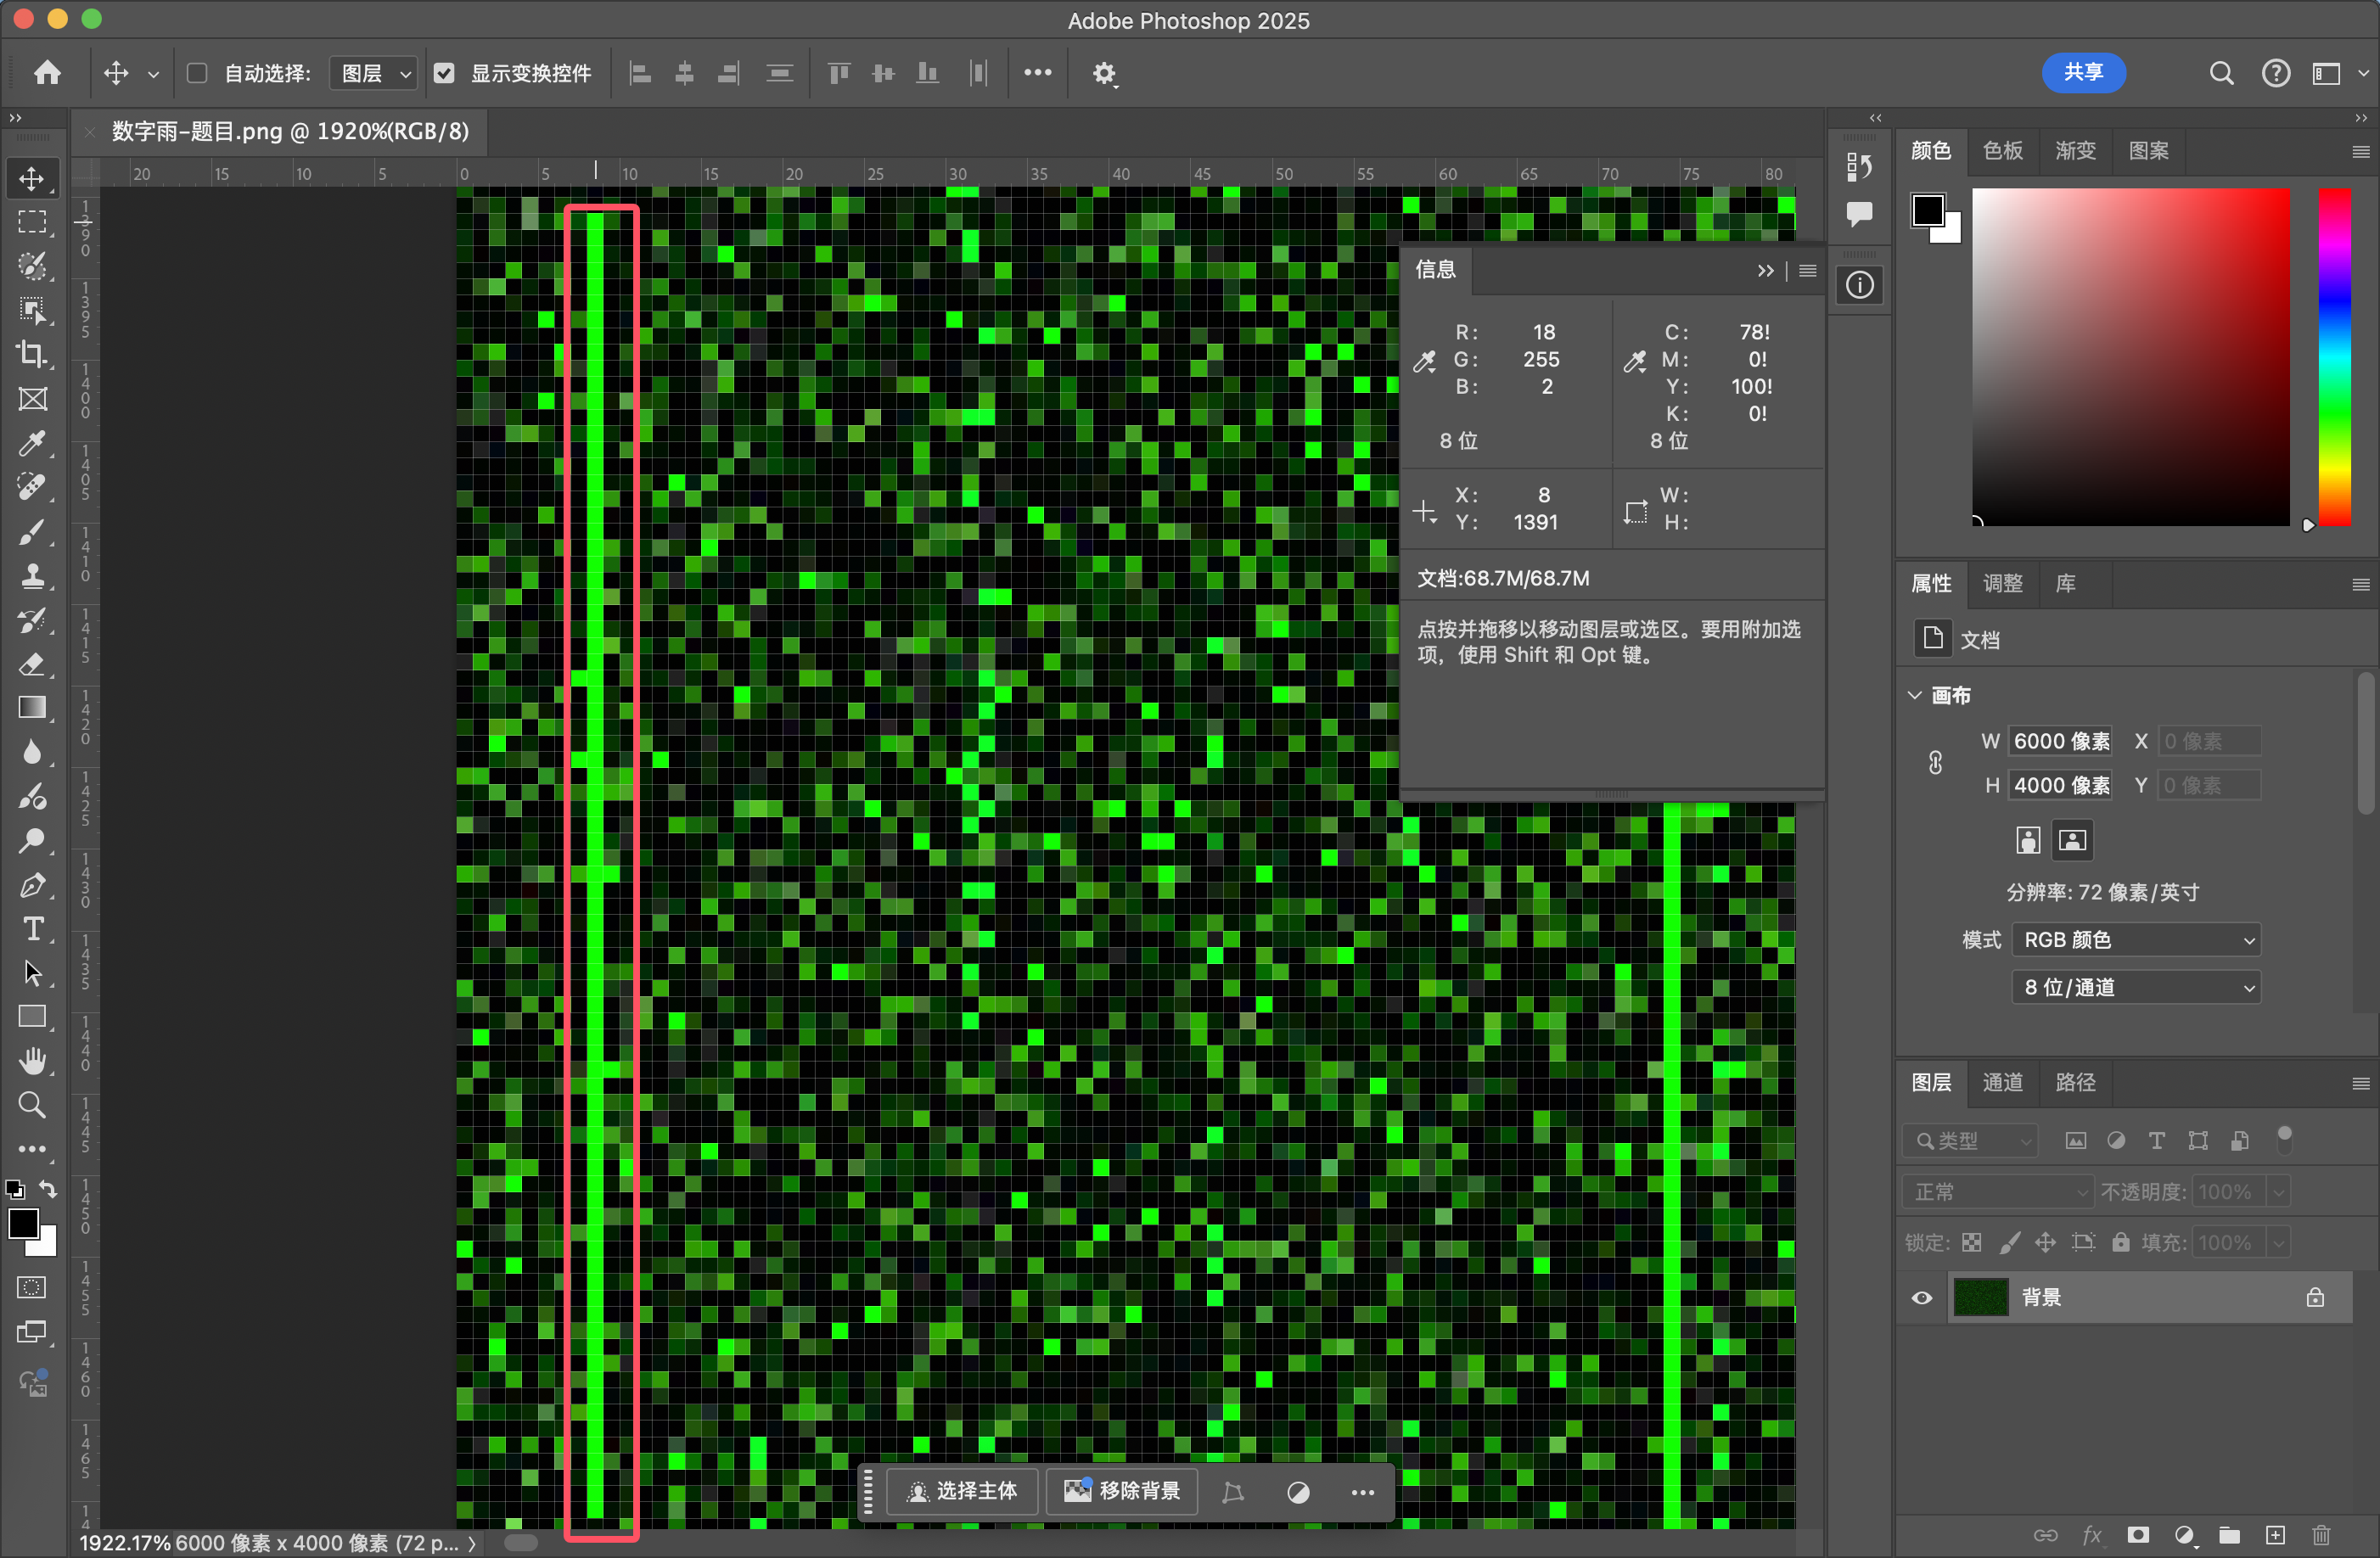The height and width of the screenshot is (1558, 2380).
Task: Select the Spot Healing Brush tool
Action: point(32,487)
